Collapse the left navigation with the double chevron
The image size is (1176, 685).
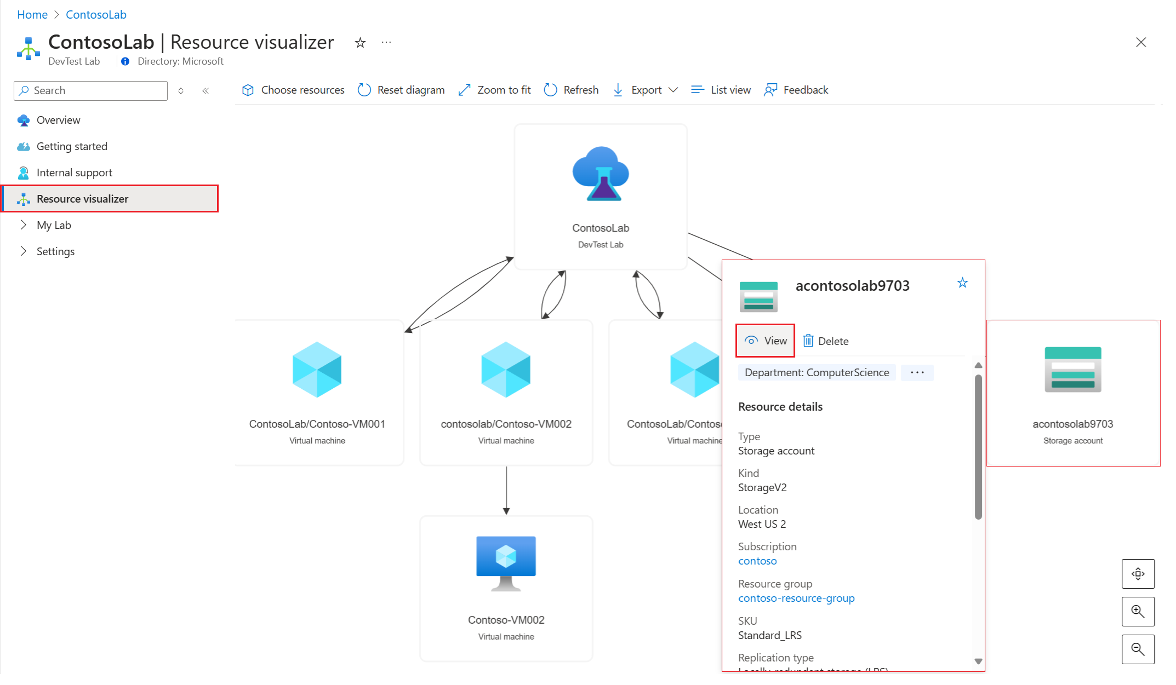click(205, 91)
